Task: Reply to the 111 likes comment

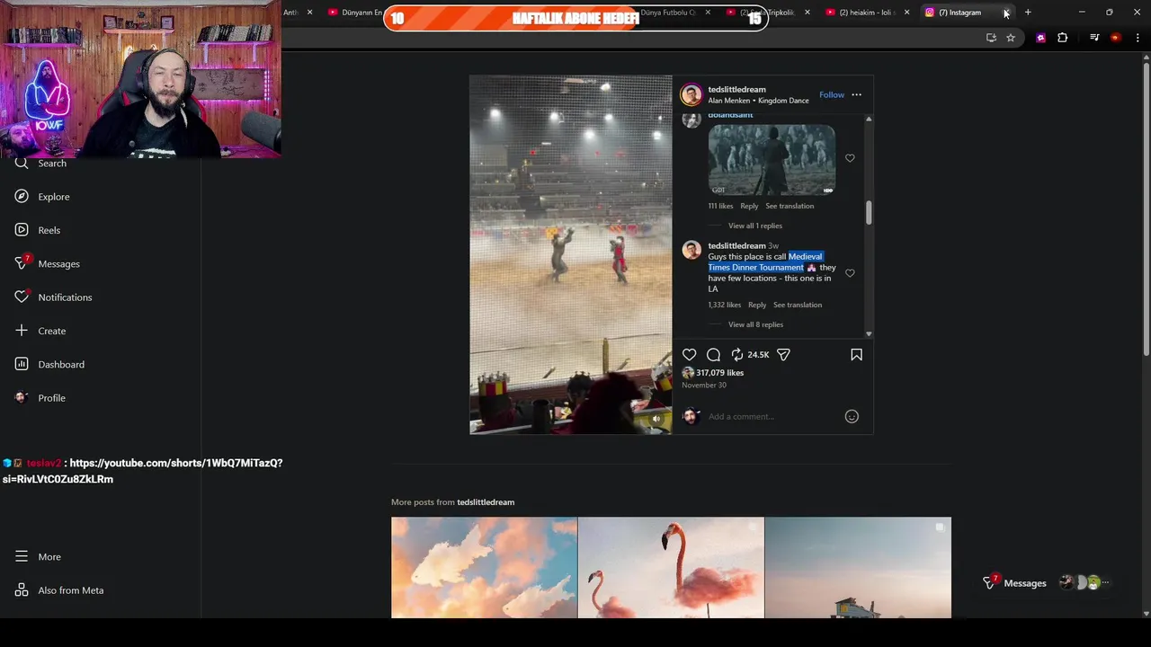Action: pyautogui.click(x=749, y=206)
